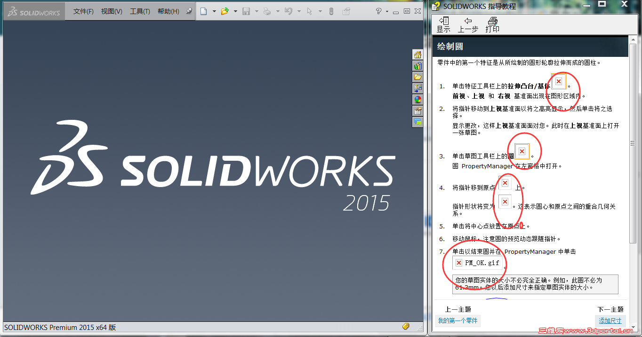Choose the Select cursor tool
This screenshot has width=642, height=337.
310,11
